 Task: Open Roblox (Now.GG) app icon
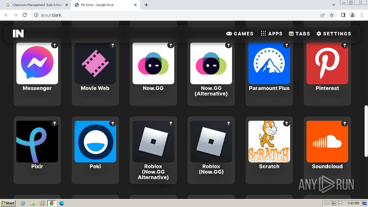coord(211,141)
